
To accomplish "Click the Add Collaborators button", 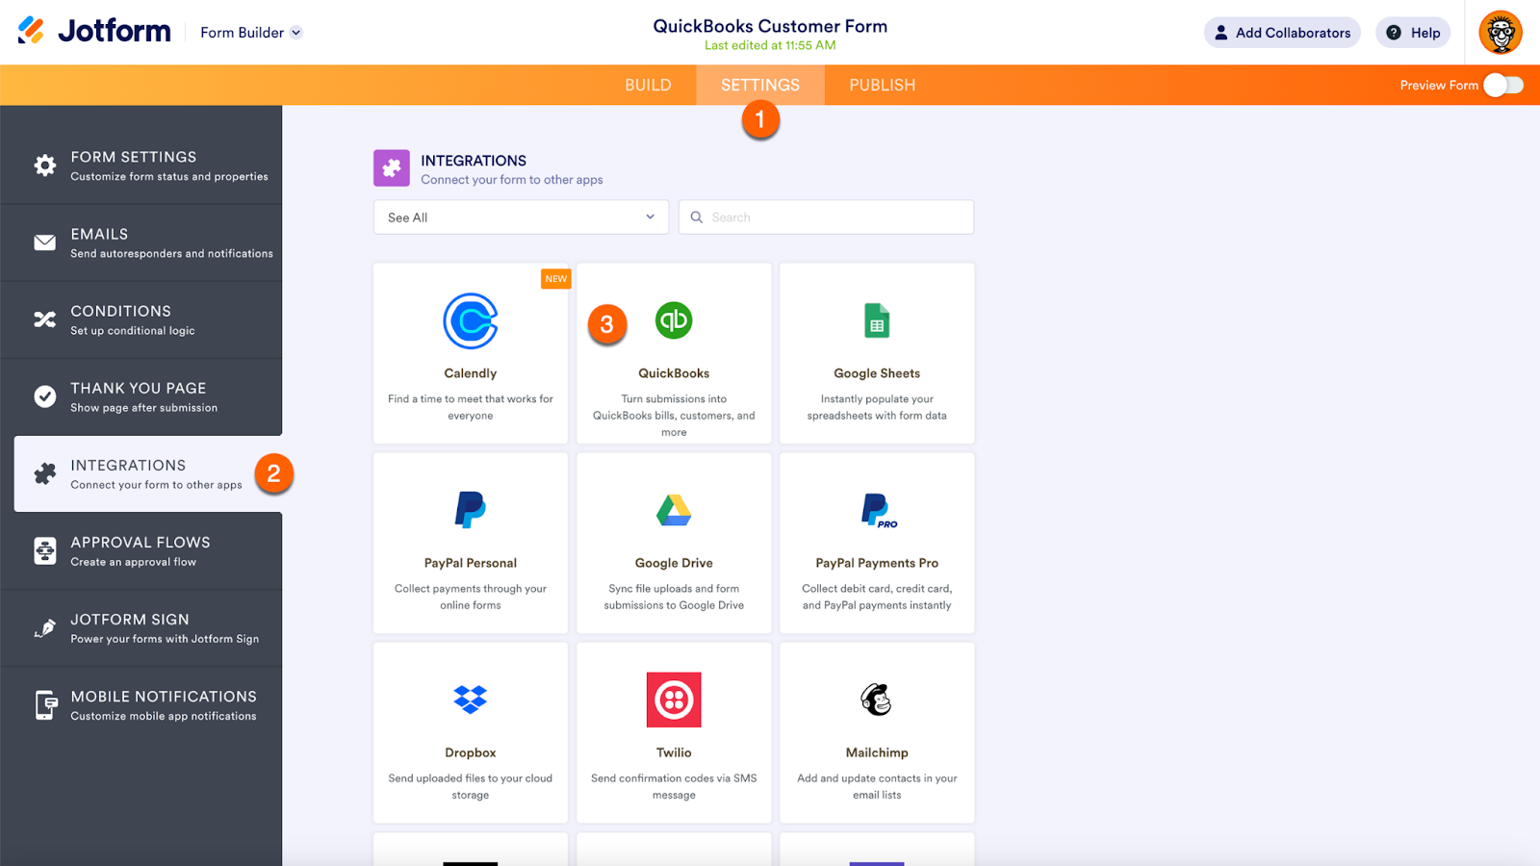I will click(x=1282, y=33).
